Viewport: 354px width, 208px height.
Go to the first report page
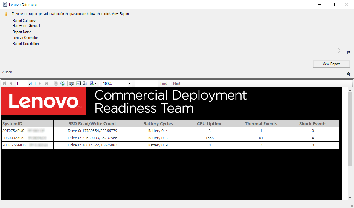pos(4,83)
